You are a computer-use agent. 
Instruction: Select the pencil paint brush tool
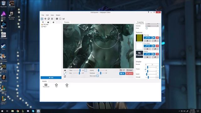pos(65,73)
